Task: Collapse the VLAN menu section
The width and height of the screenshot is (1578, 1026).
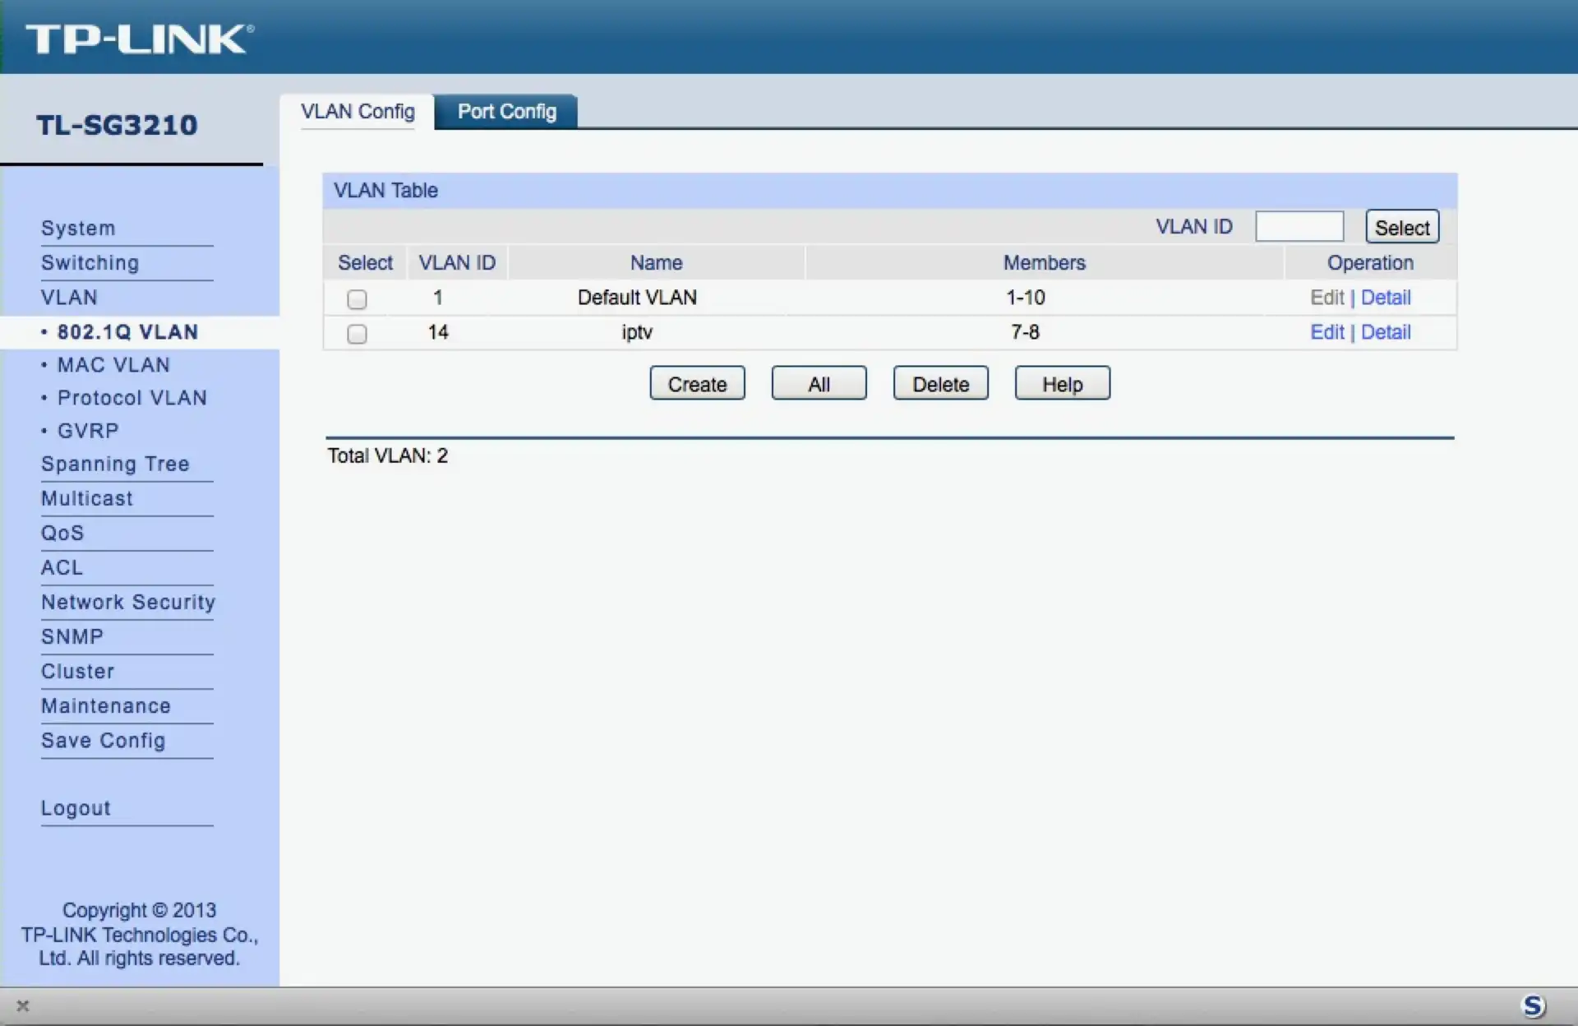Action: point(69,298)
